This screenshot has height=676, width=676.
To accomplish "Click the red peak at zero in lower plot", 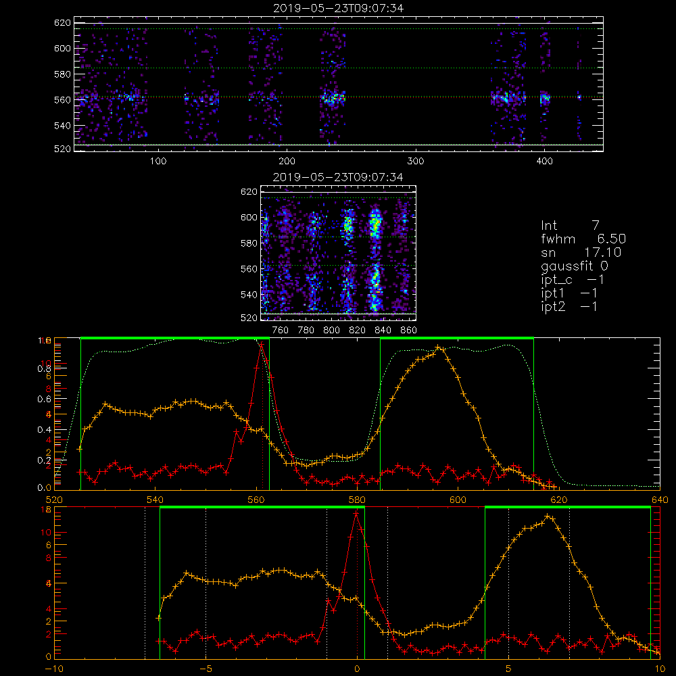I will 356,512.
